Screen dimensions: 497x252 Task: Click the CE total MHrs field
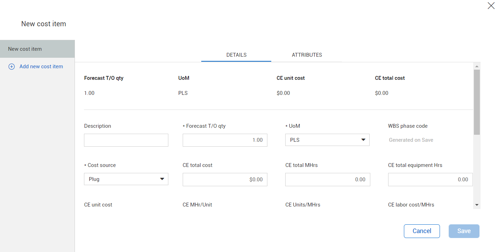328,180
